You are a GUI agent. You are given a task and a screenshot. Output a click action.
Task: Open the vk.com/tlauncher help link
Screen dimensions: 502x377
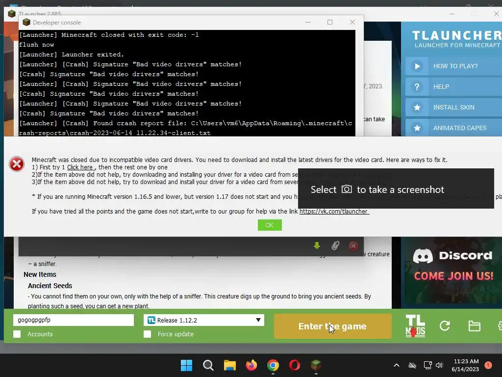tap(334, 211)
